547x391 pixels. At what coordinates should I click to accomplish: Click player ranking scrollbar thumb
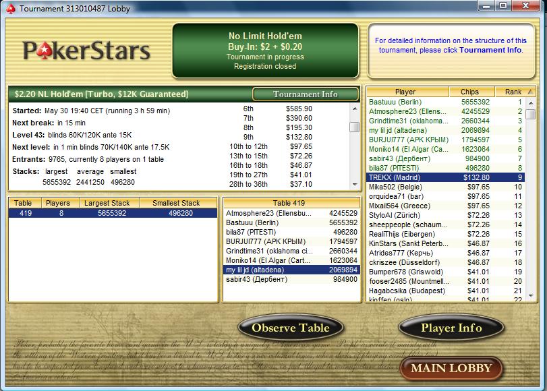coord(531,114)
